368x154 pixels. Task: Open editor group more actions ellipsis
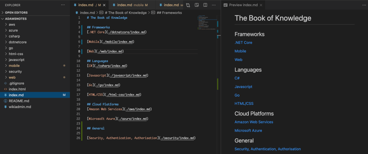214,5
